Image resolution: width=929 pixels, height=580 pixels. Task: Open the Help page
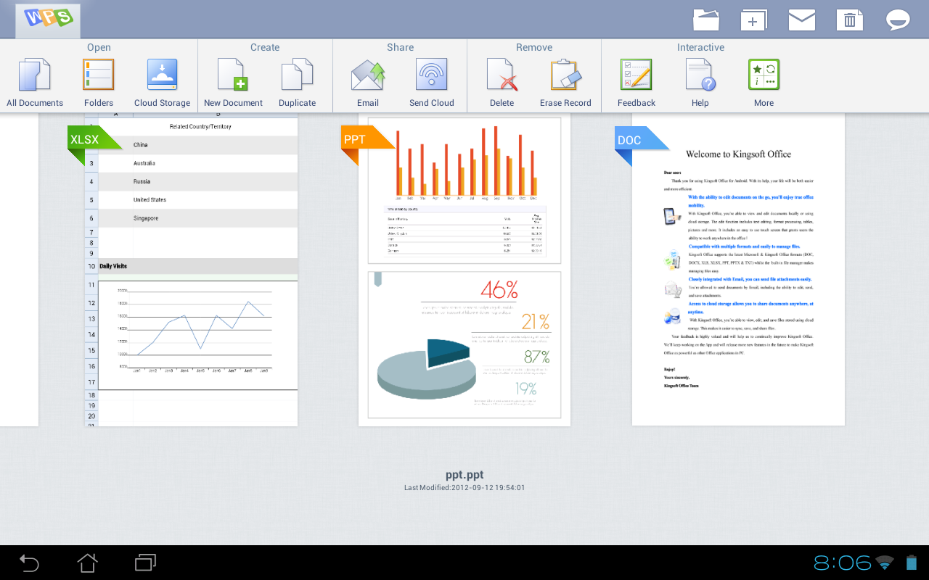pos(700,83)
